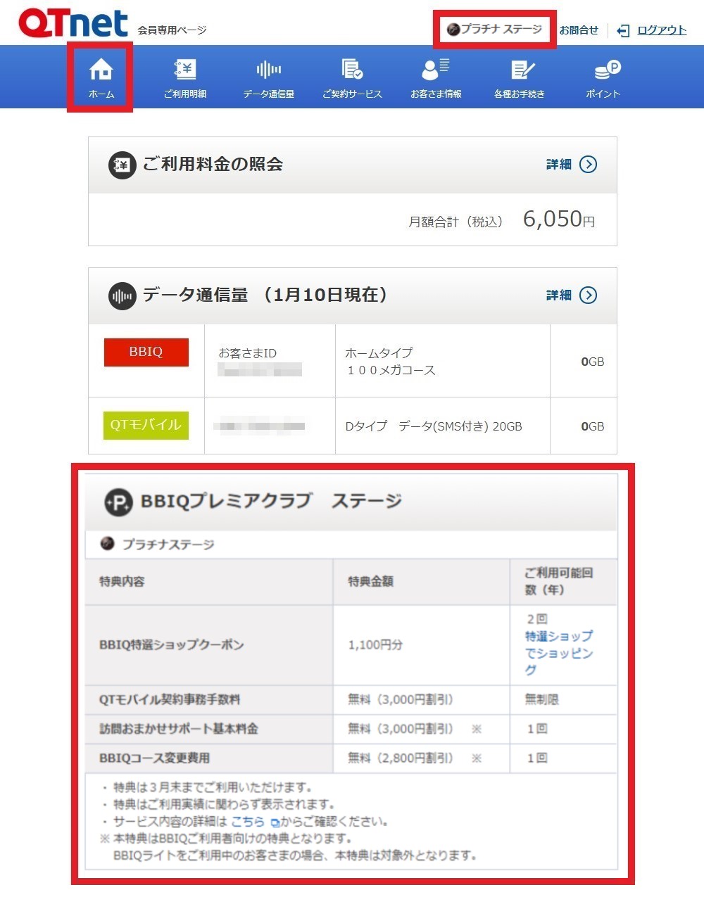Screen dimensions: 704x904
Task: Click the P icon beside BBIQプレミアクラブ
Action: coord(118,502)
